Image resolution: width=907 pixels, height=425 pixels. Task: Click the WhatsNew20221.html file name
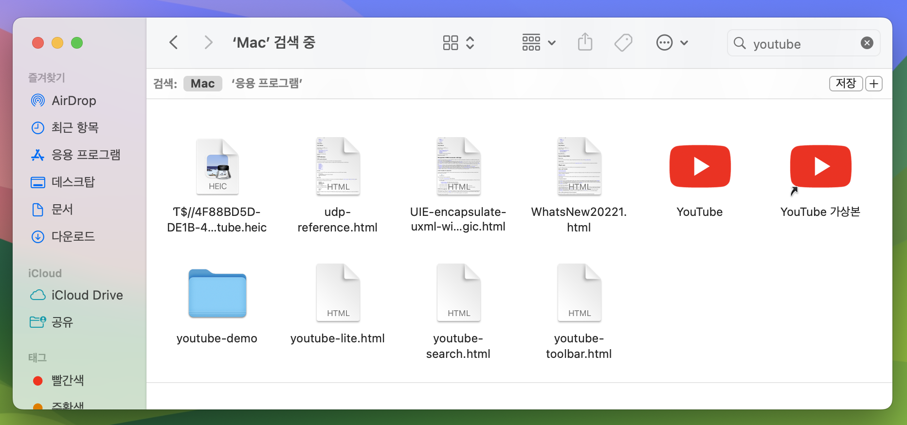579,220
